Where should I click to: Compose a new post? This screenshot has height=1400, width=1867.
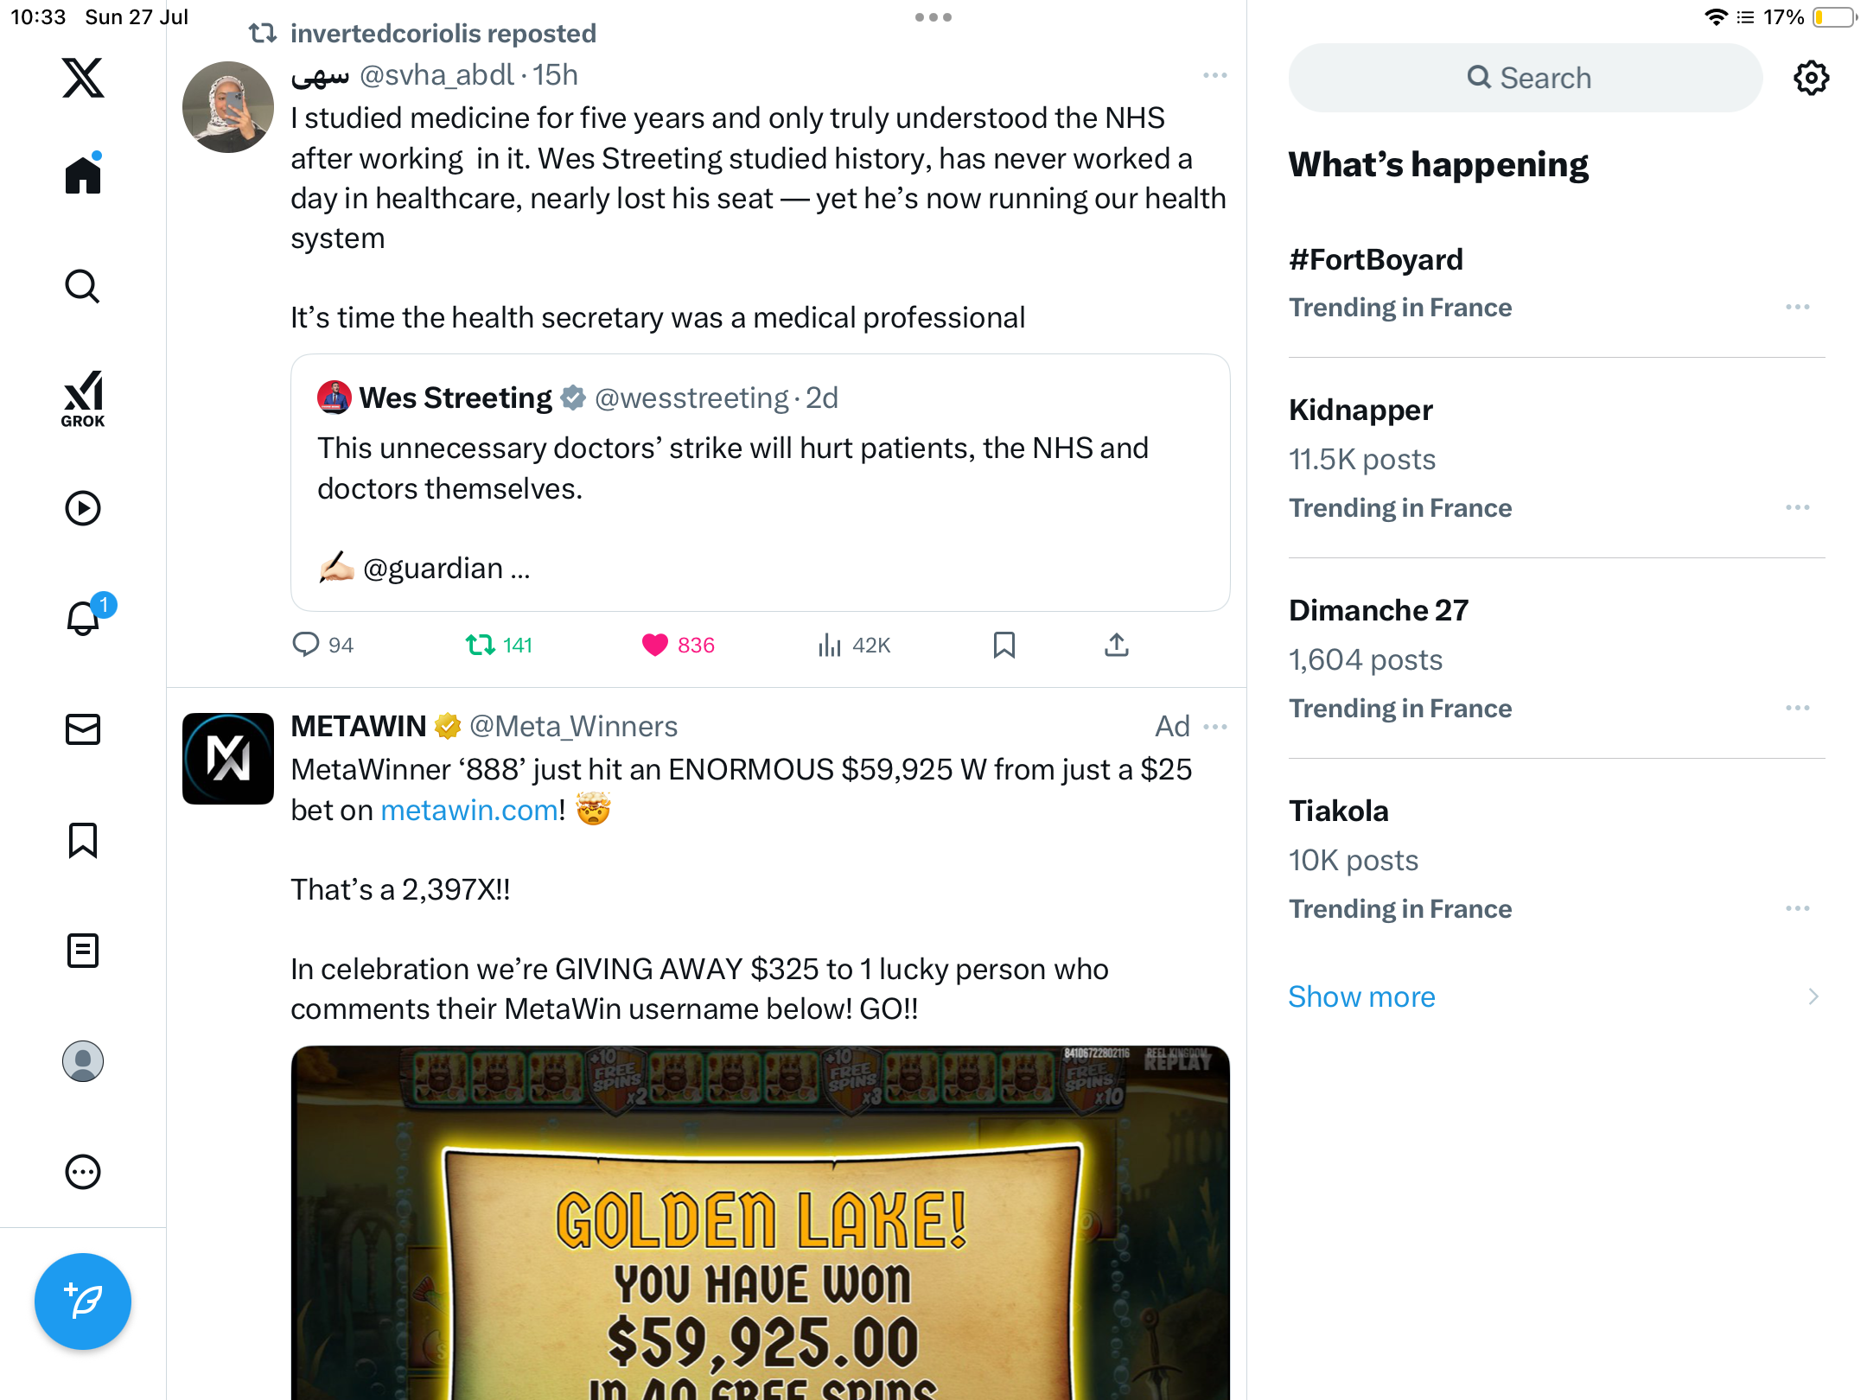tap(83, 1301)
